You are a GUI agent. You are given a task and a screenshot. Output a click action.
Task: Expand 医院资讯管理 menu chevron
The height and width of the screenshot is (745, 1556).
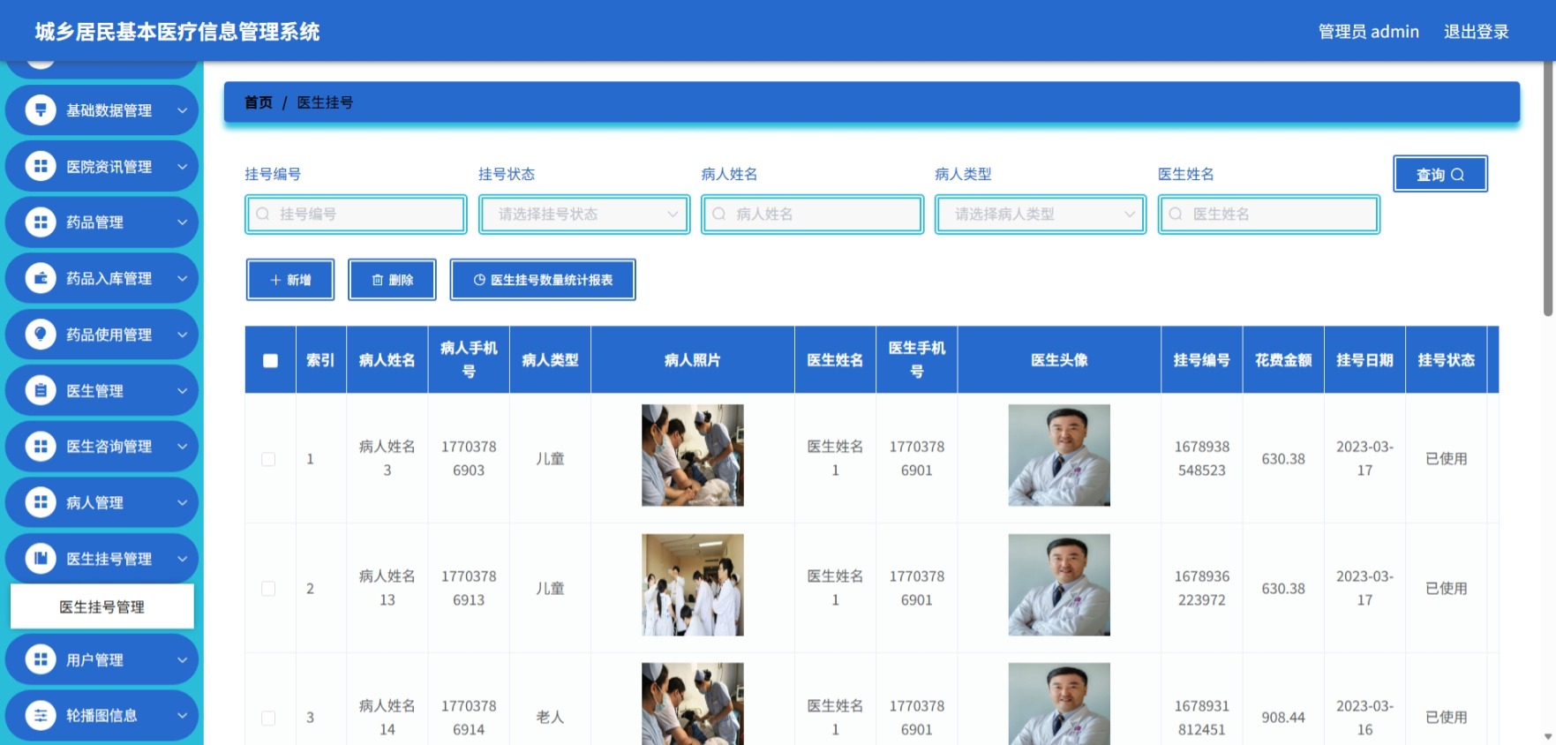[182, 166]
